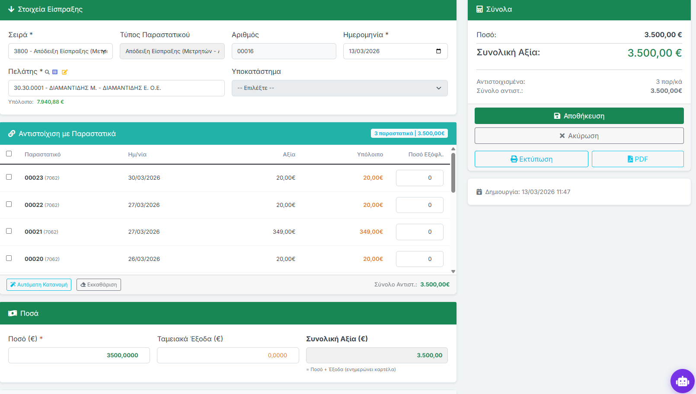Click the Ακύρωση cancel button
The width and height of the screenshot is (696, 394).
(579, 136)
